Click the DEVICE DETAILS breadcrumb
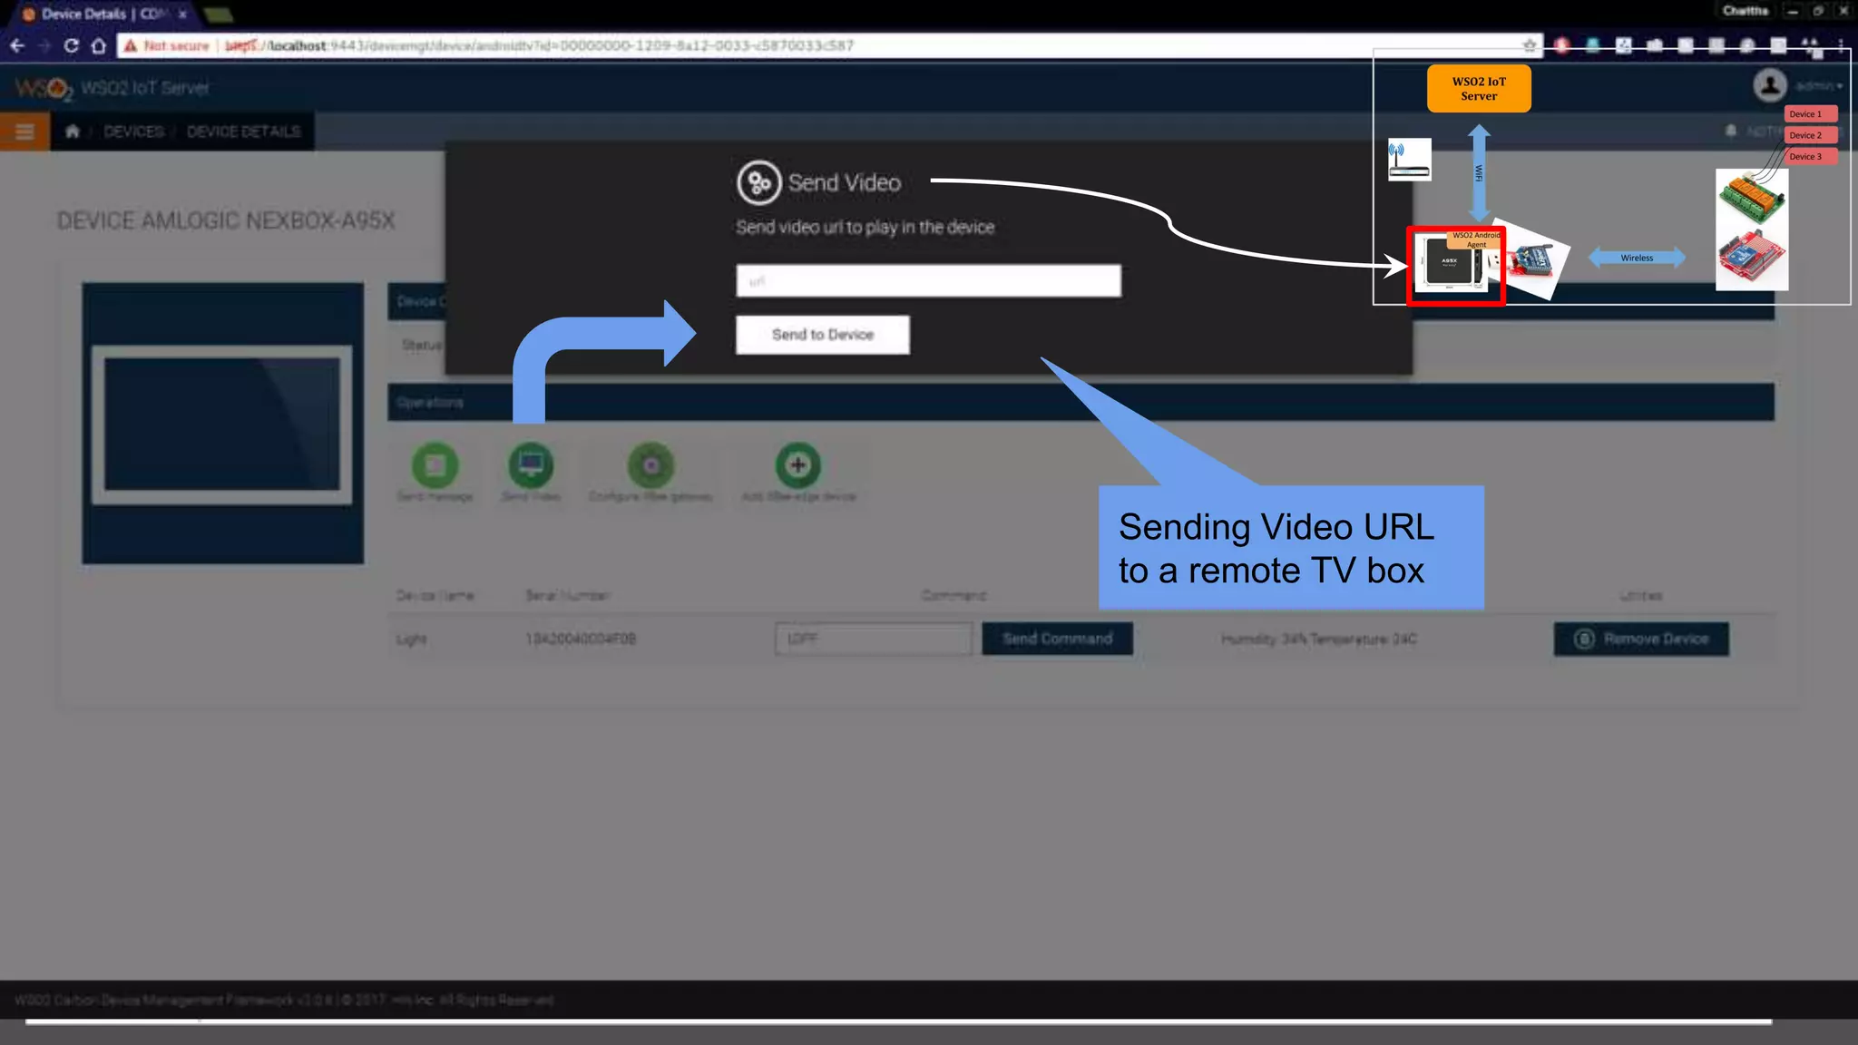Screen dimensions: 1858x1045 [x=243, y=132]
